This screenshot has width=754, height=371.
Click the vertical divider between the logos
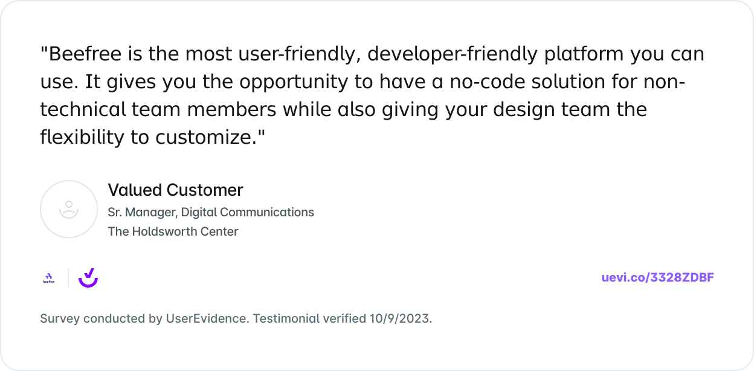68,278
